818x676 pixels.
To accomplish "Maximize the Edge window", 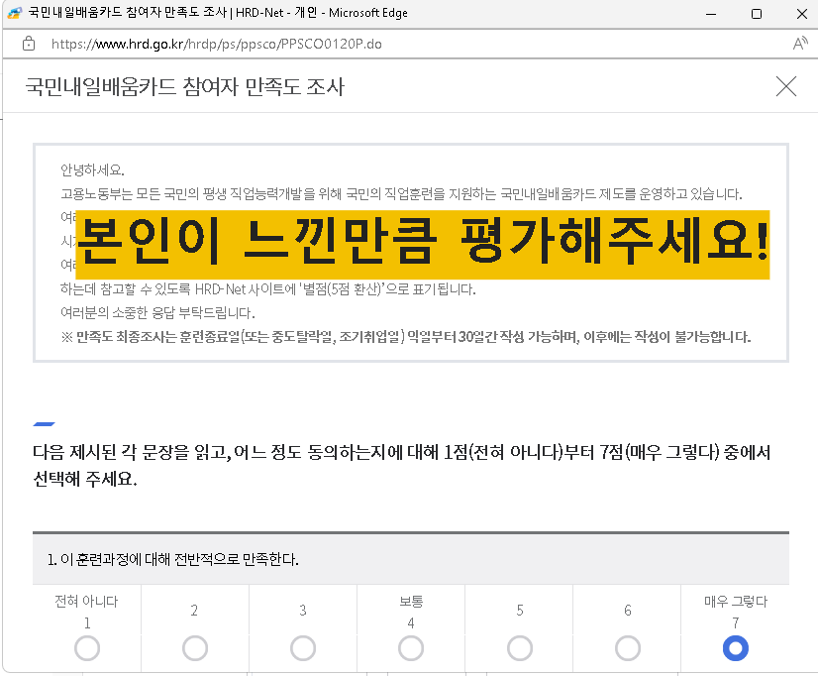I will tap(757, 14).
